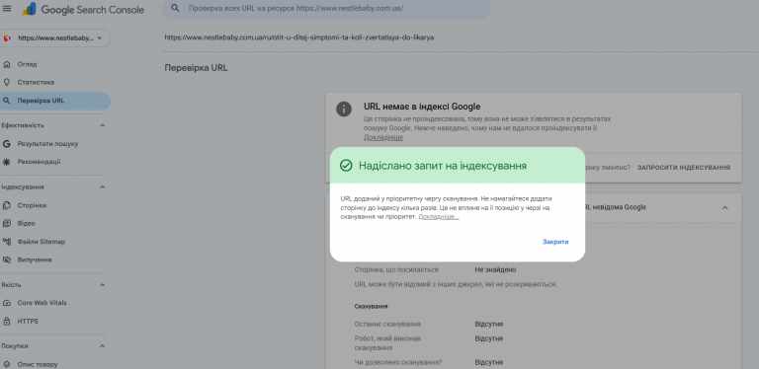
Task: Click 'Робот, який виконав сканування' label
Action: coord(387,343)
